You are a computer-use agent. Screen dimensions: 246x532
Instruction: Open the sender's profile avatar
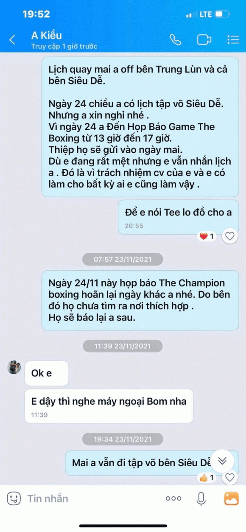14,367
